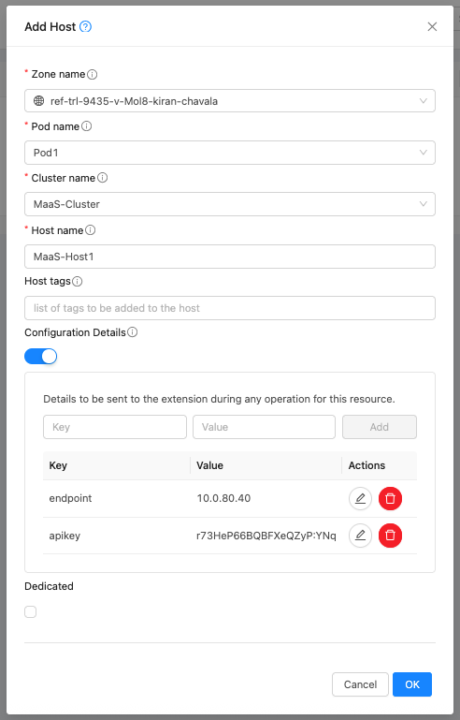Show info tooltip for Zone name
460x720 pixels.
[93, 74]
